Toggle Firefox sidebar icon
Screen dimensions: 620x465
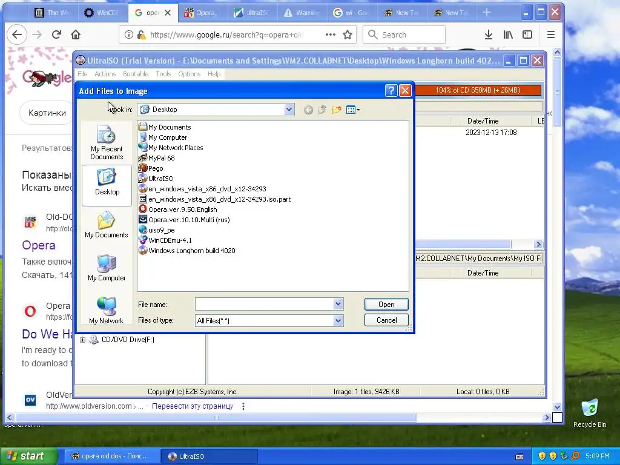pos(527,35)
